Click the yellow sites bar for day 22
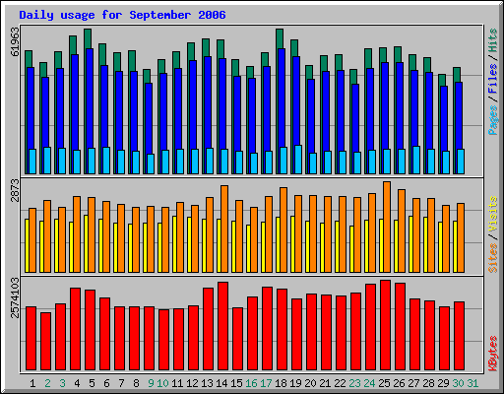The height and width of the screenshot is (394, 504). click(x=337, y=246)
